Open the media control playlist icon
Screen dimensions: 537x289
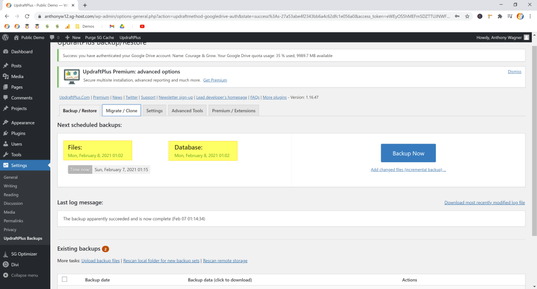(x=510, y=16)
